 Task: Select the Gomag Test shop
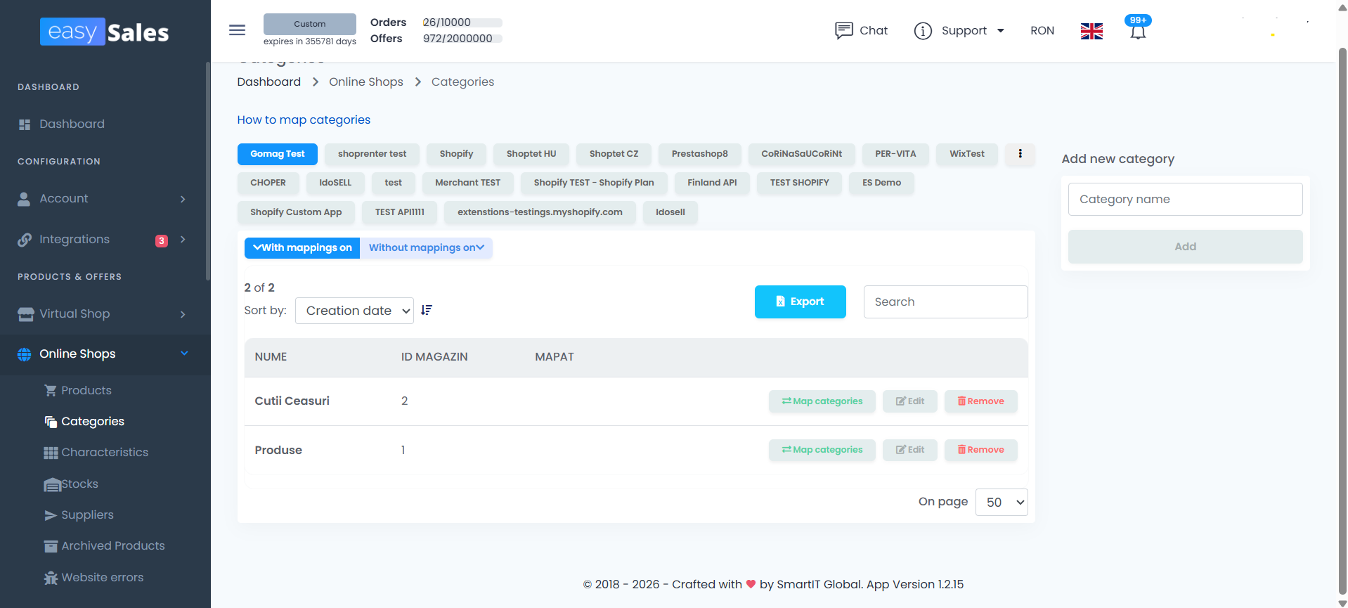coord(278,154)
